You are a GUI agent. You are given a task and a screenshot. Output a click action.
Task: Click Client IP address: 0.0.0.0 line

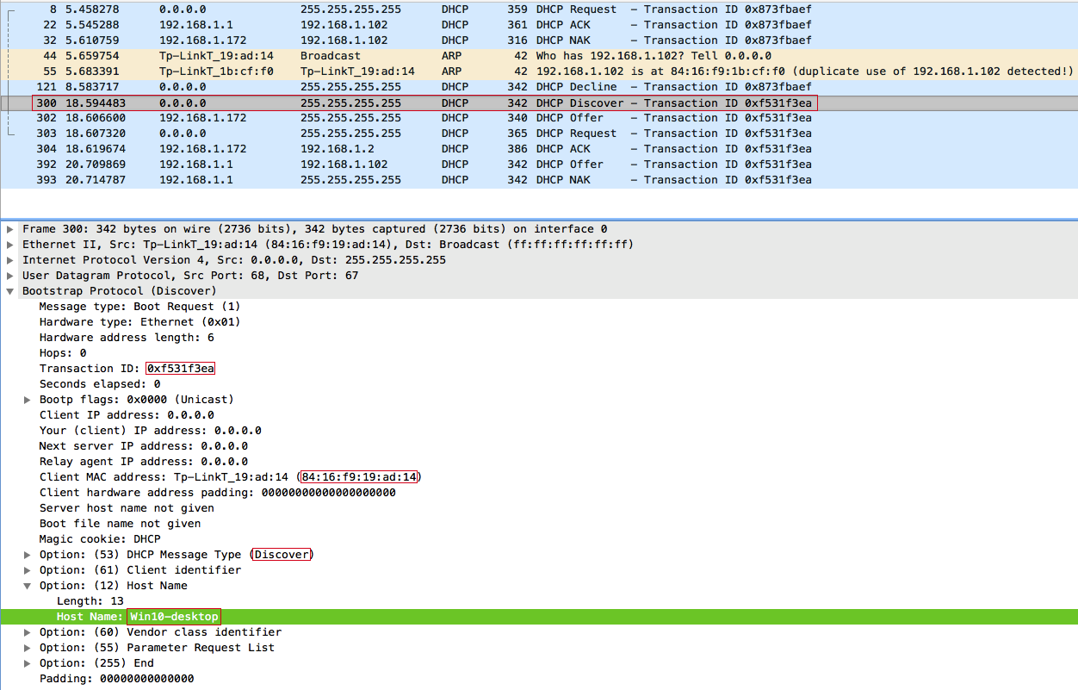[x=127, y=415]
